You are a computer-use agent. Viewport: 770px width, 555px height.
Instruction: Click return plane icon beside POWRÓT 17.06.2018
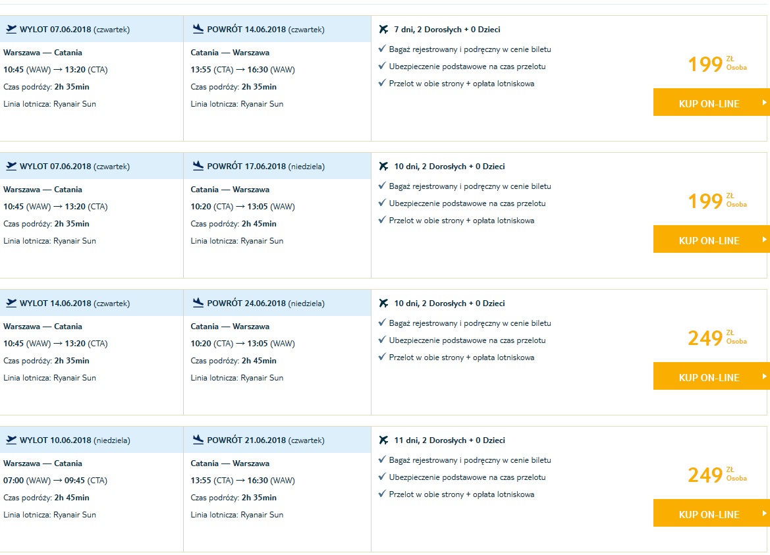click(x=198, y=166)
